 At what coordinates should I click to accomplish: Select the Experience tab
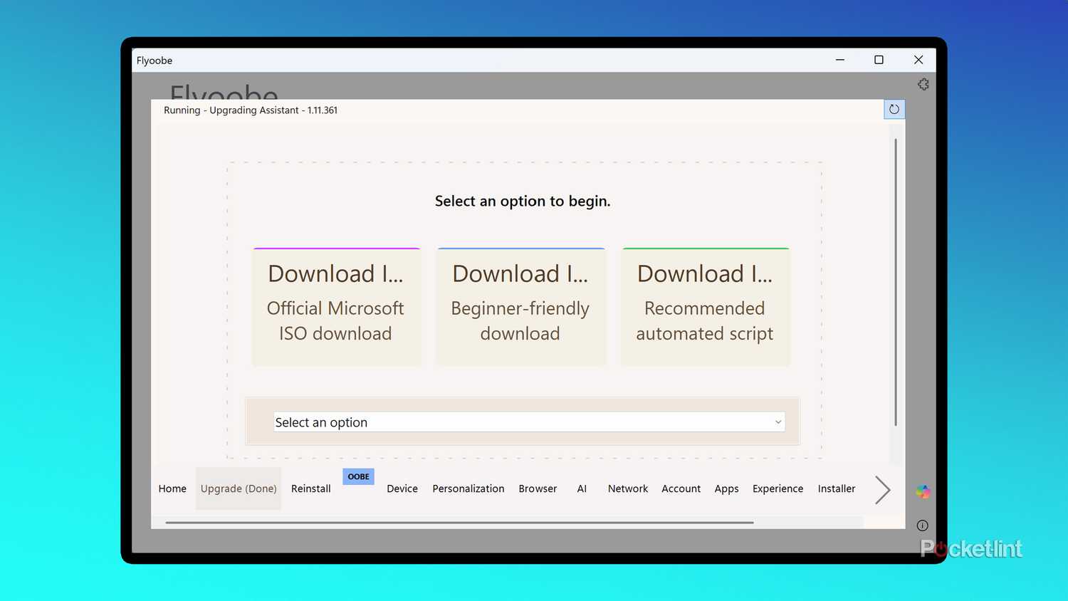tap(778, 488)
